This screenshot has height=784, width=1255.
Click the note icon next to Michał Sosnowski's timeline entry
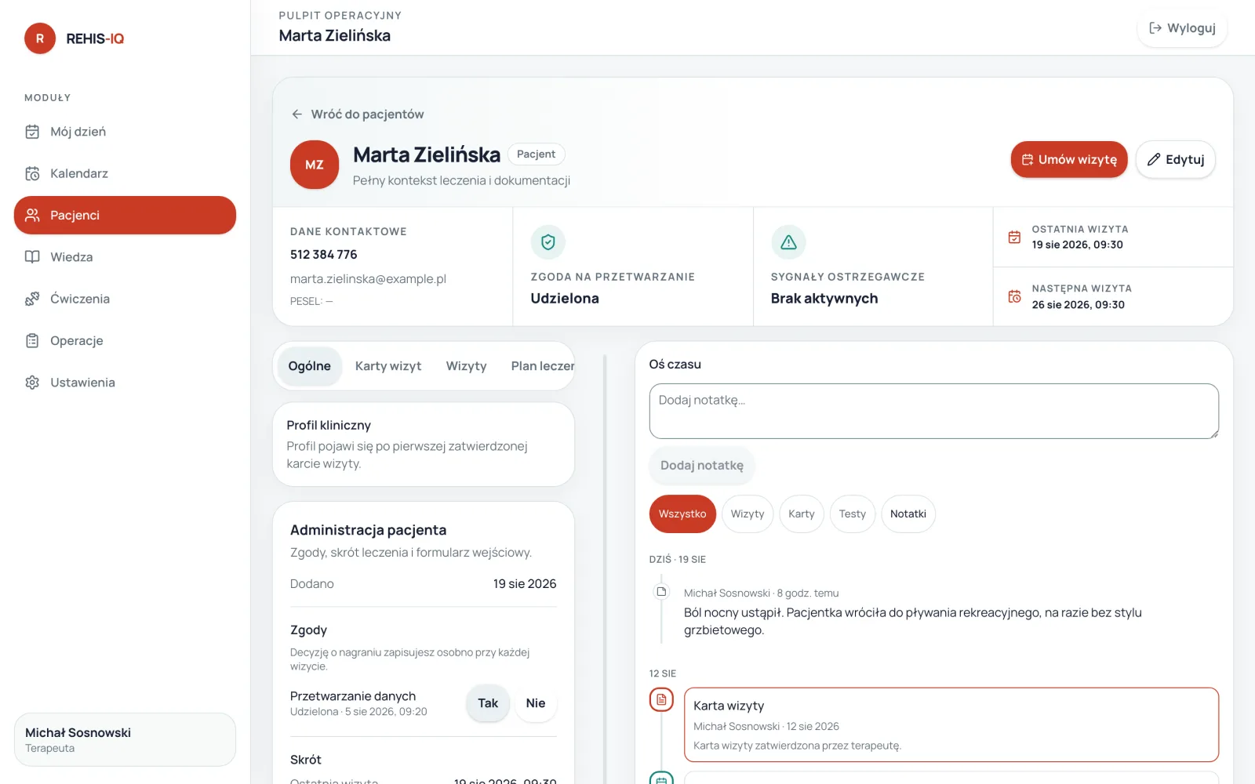(x=661, y=592)
